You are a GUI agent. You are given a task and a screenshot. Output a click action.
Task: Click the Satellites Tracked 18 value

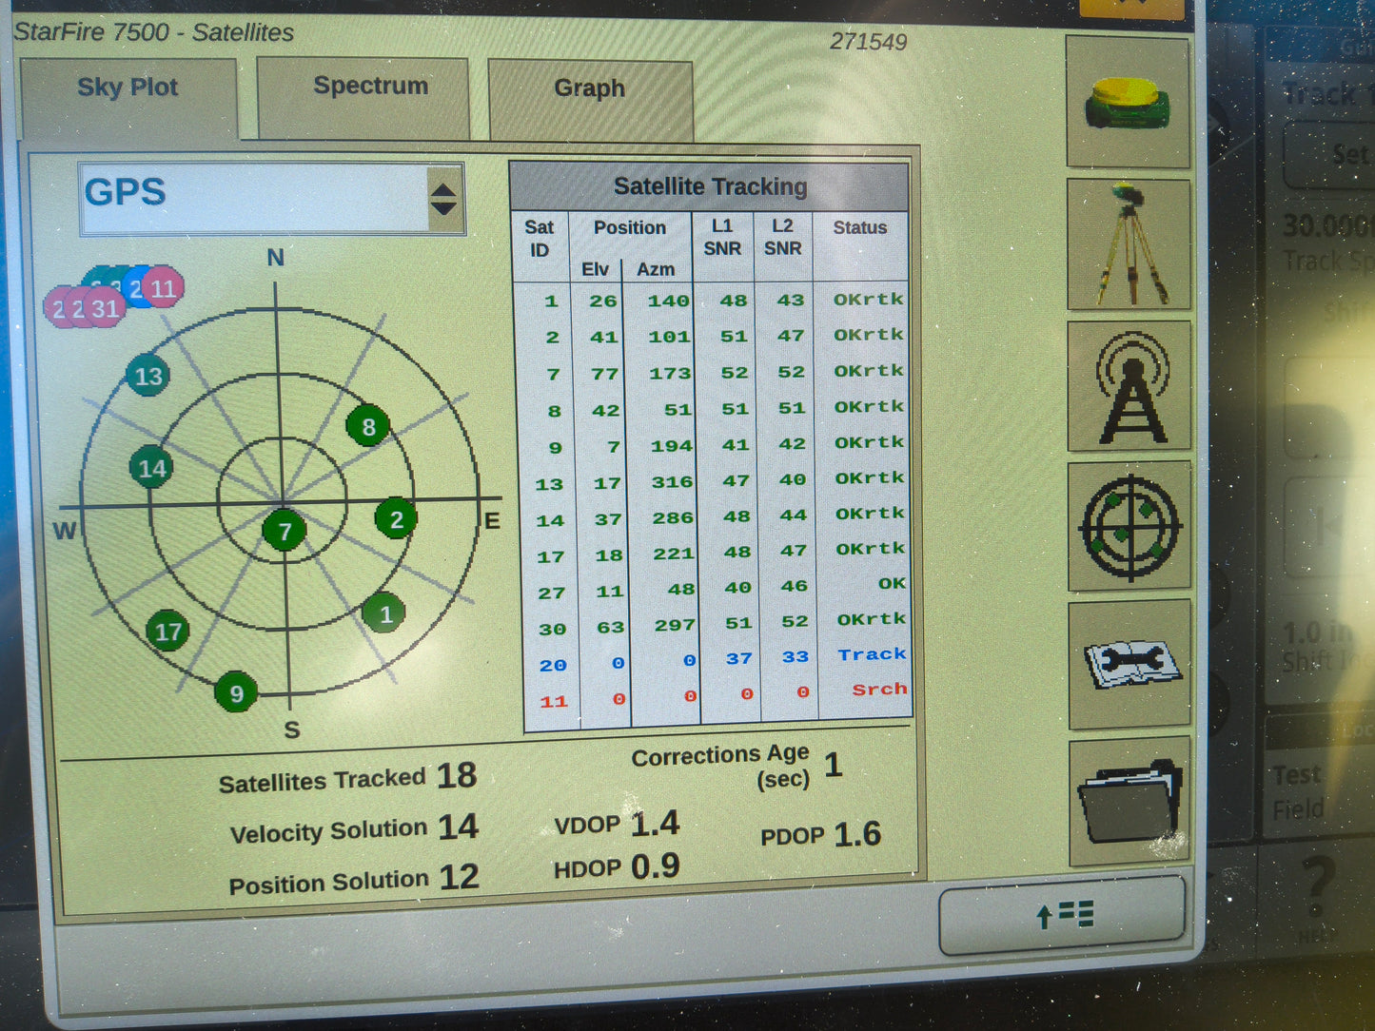tap(458, 776)
